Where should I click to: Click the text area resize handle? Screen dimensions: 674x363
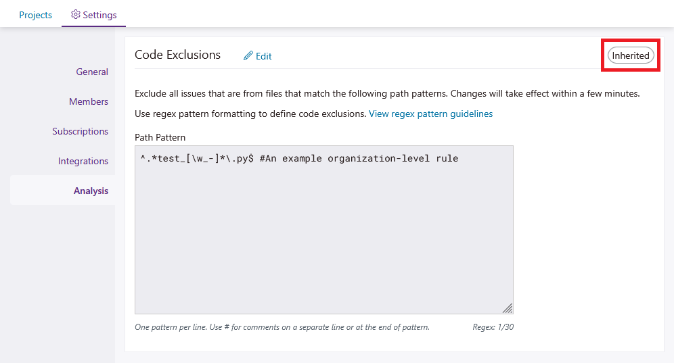[508, 308]
